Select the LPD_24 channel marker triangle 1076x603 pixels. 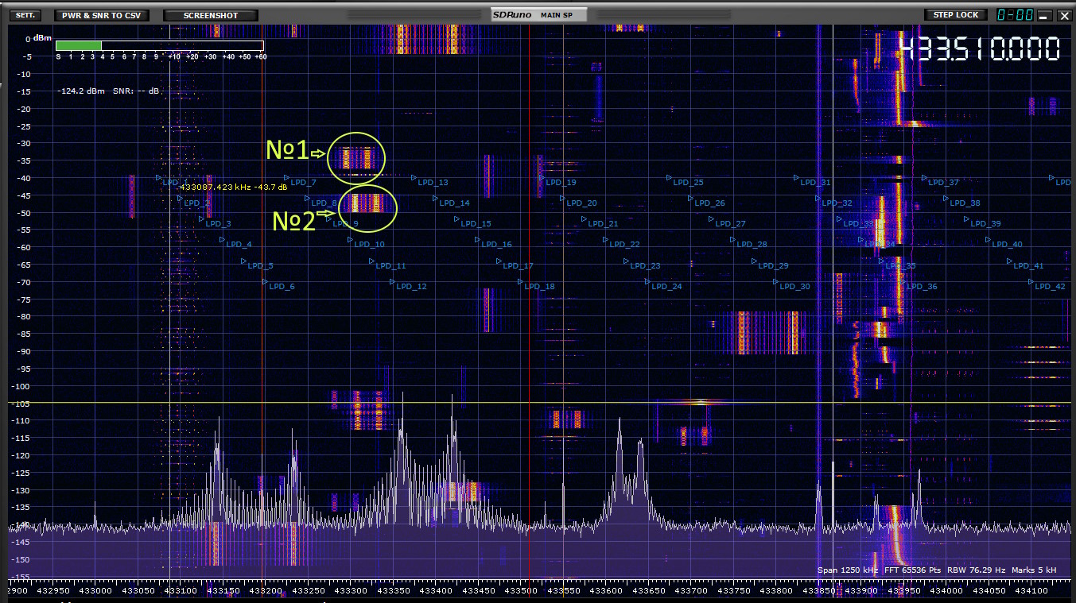point(647,281)
